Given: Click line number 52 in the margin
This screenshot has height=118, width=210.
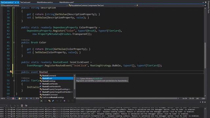Looking at the screenshot, I should point(8,66).
